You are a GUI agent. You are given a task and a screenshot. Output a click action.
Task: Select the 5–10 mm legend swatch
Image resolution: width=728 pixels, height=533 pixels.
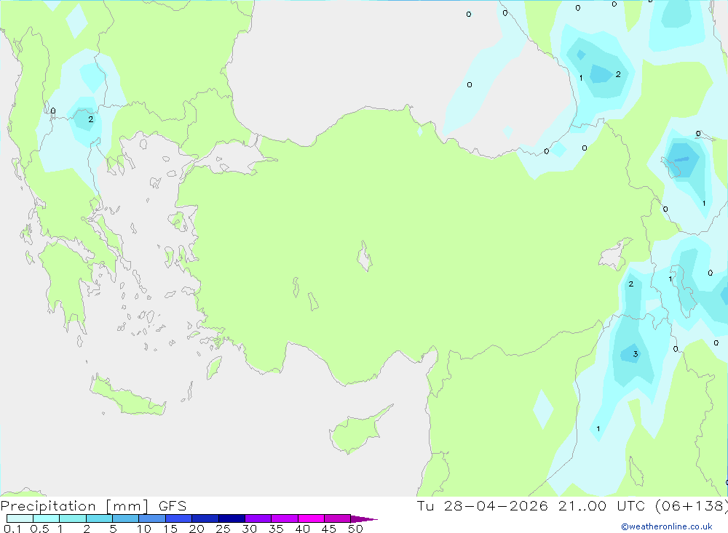click(x=125, y=518)
